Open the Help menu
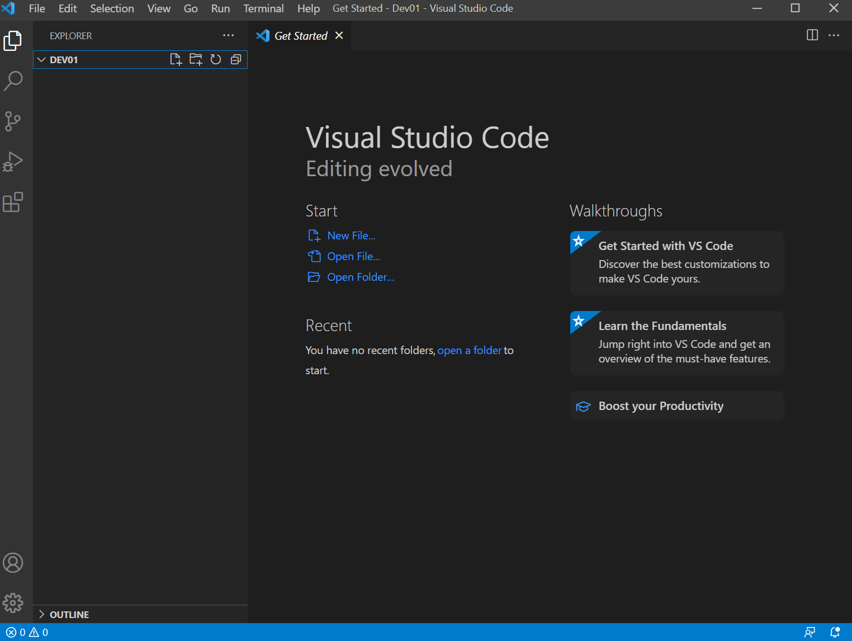Screen dimensions: 852x641 click(x=309, y=8)
